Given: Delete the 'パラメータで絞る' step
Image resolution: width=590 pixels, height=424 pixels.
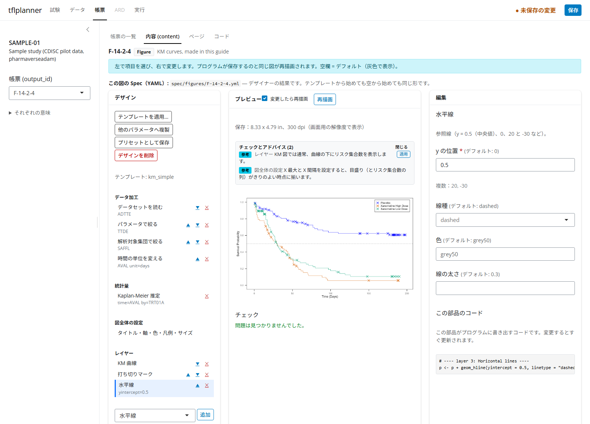Looking at the screenshot, I should (x=207, y=225).
